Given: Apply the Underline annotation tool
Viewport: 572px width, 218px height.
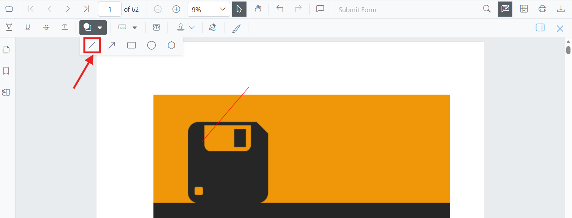Looking at the screenshot, I should (x=28, y=27).
